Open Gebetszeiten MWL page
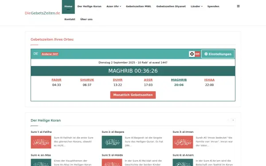Screen dimensions: 266x166 coord(138,6)
